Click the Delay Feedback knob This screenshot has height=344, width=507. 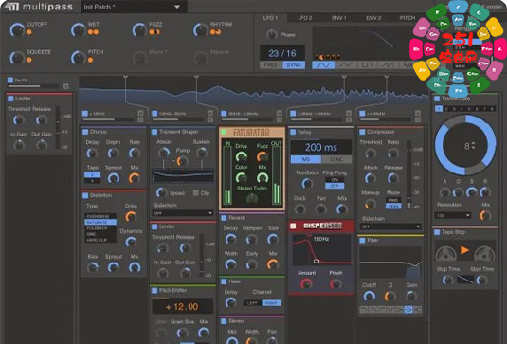click(x=306, y=183)
